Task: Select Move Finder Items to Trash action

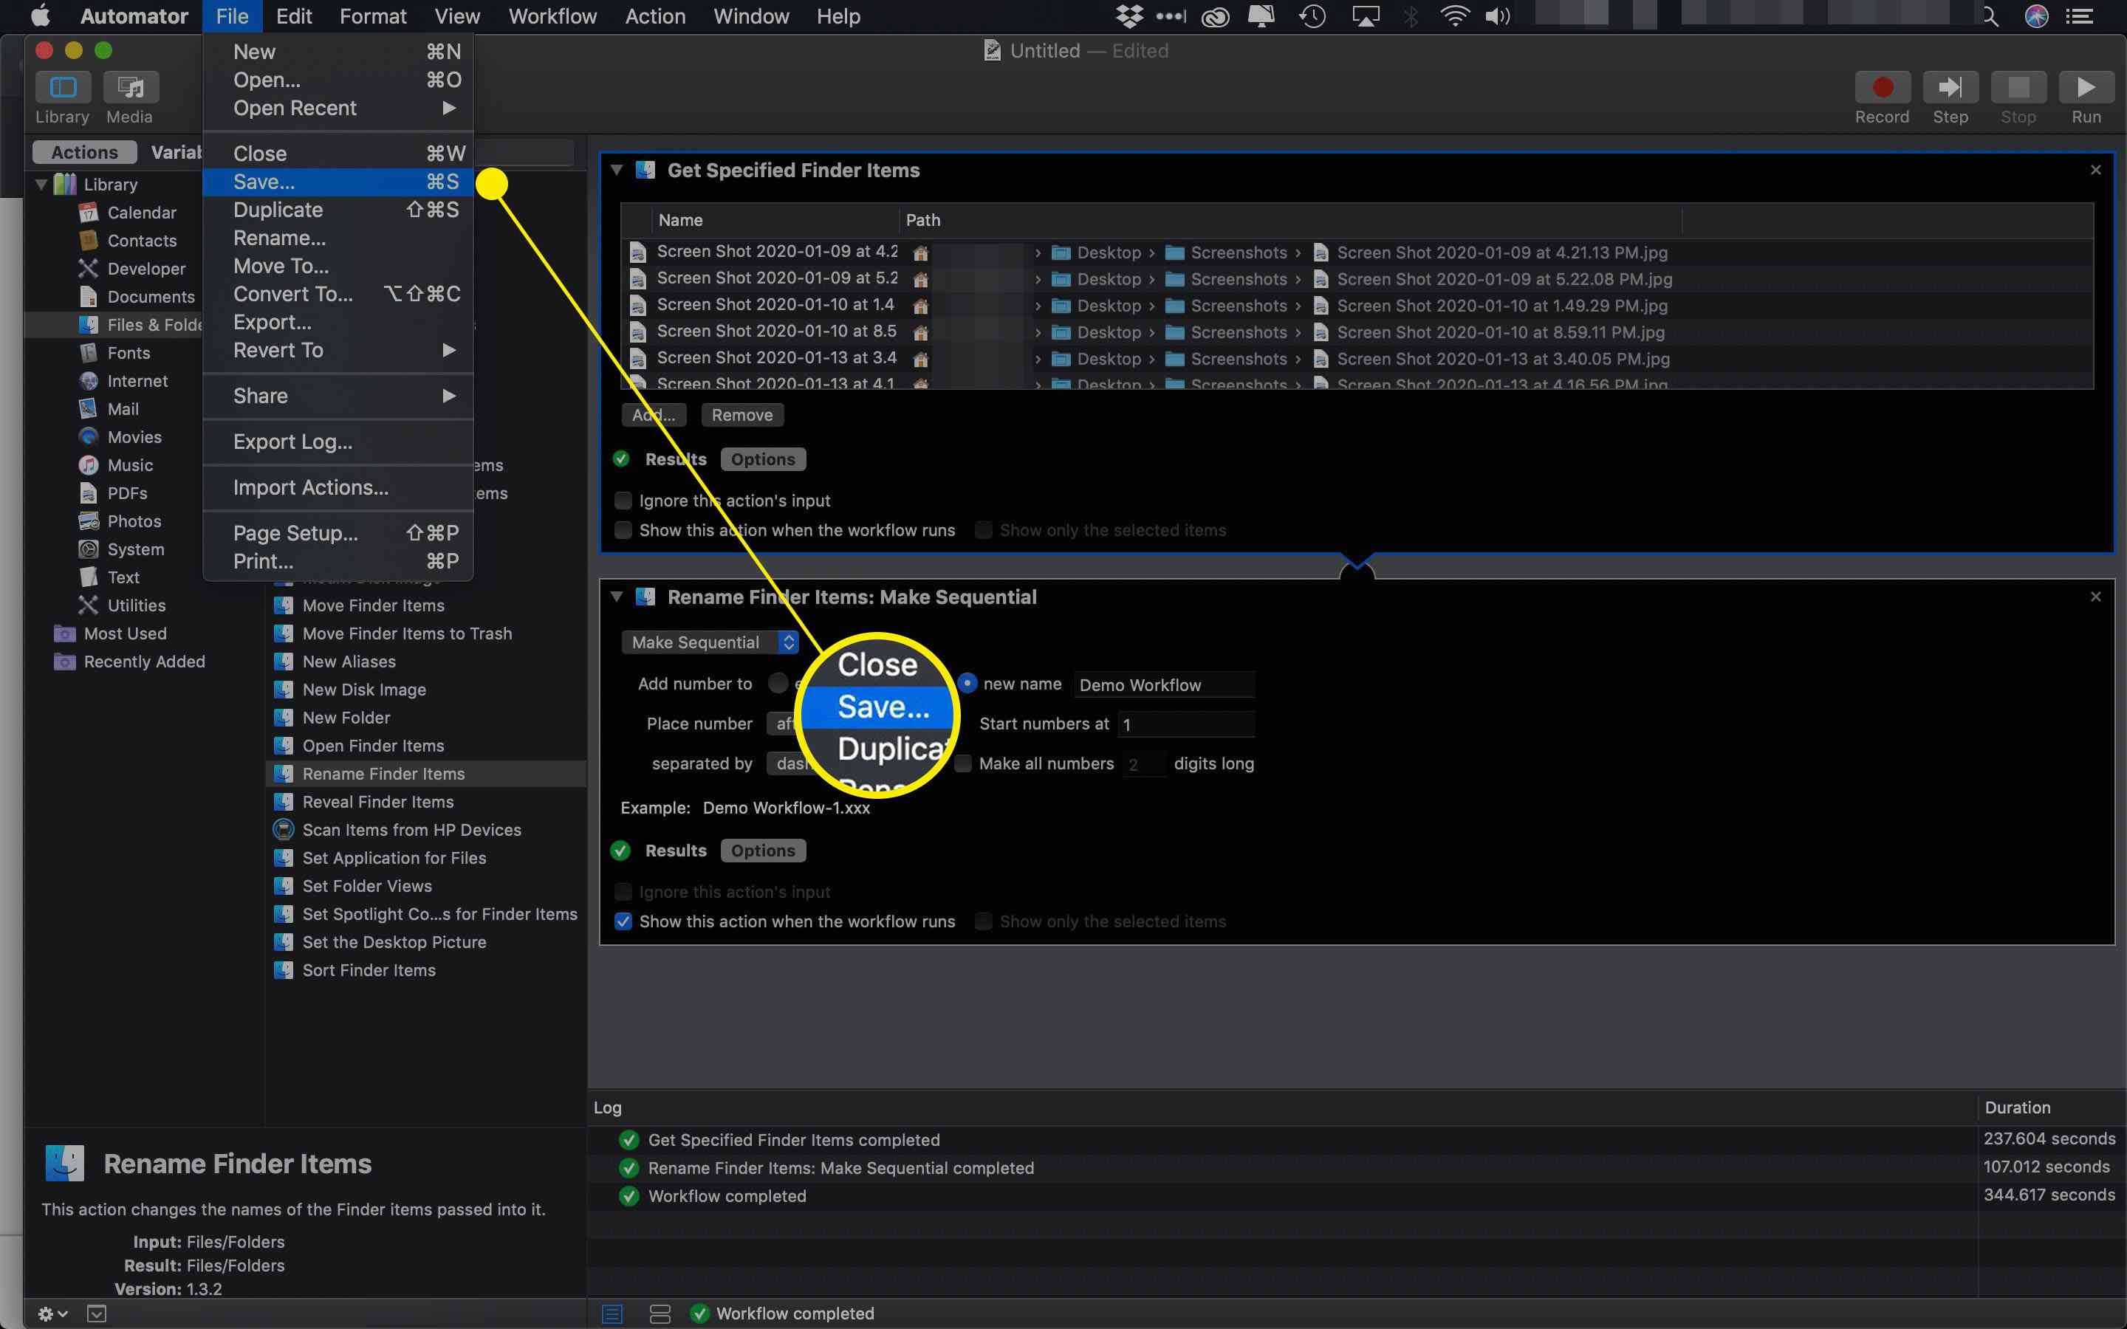Action: pyautogui.click(x=425, y=633)
